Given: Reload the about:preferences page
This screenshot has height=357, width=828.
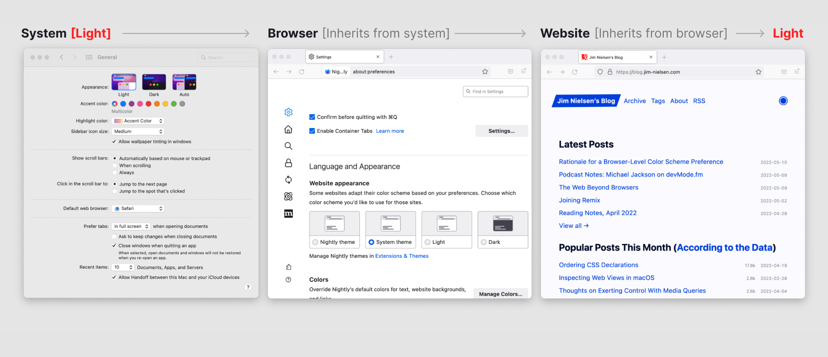Looking at the screenshot, I should (302, 72).
